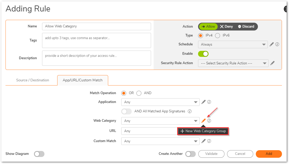289x164 pixels.
Task: Enable the Show Diagram switch
Action: pos(39,154)
